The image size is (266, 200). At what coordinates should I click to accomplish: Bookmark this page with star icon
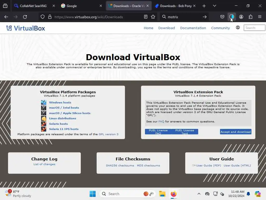pos(153,17)
